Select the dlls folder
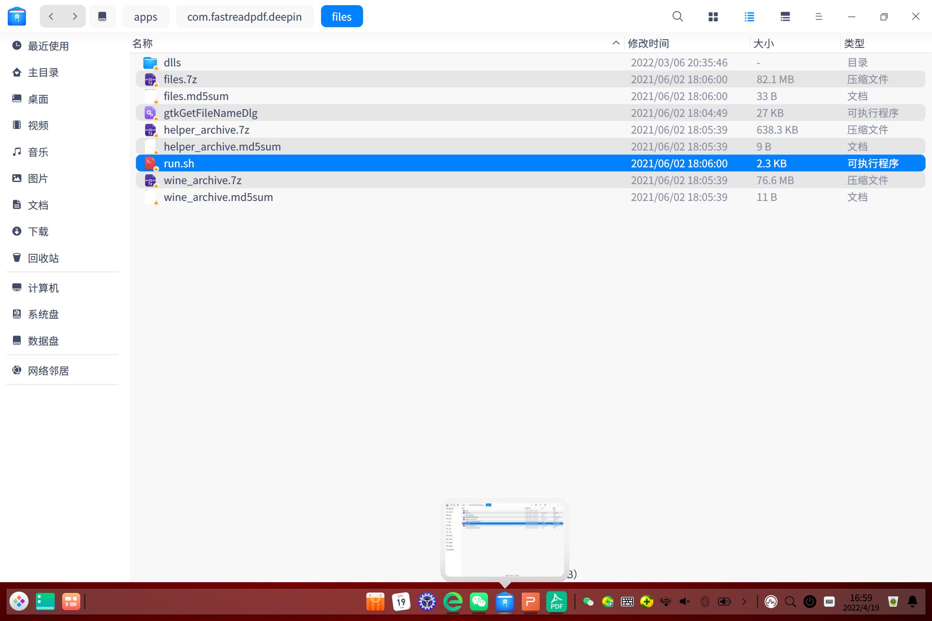The image size is (932, 621). click(172, 63)
